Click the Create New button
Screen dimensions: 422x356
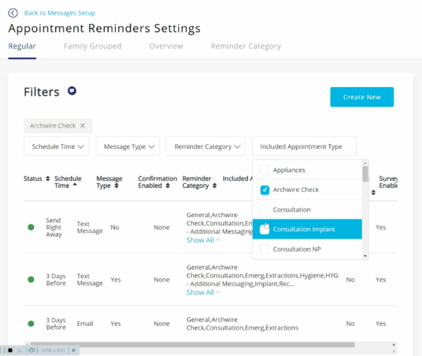tap(362, 97)
